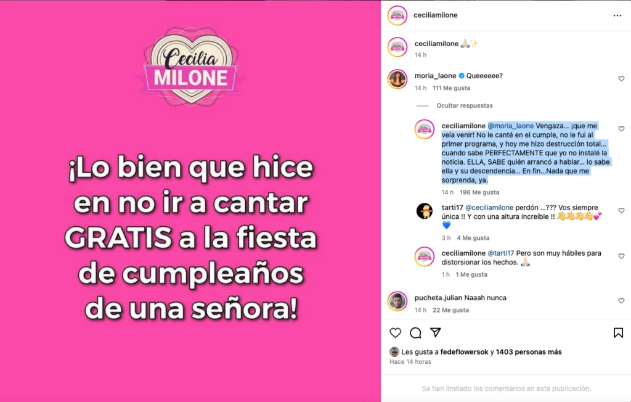Click the @moria_laone mention link
The width and height of the screenshot is (631, 402).
tap(511, 126)
